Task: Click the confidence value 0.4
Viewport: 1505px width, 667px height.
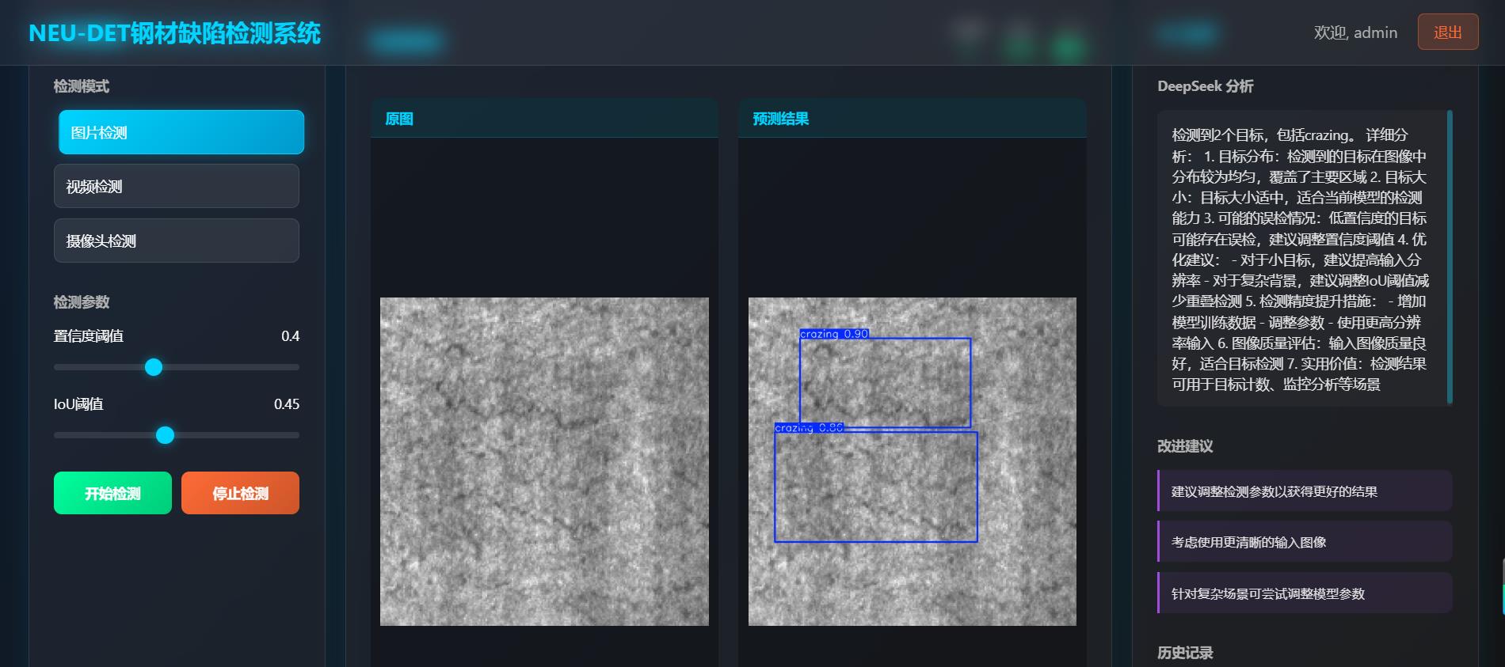Action: click(x=290, y=336)
